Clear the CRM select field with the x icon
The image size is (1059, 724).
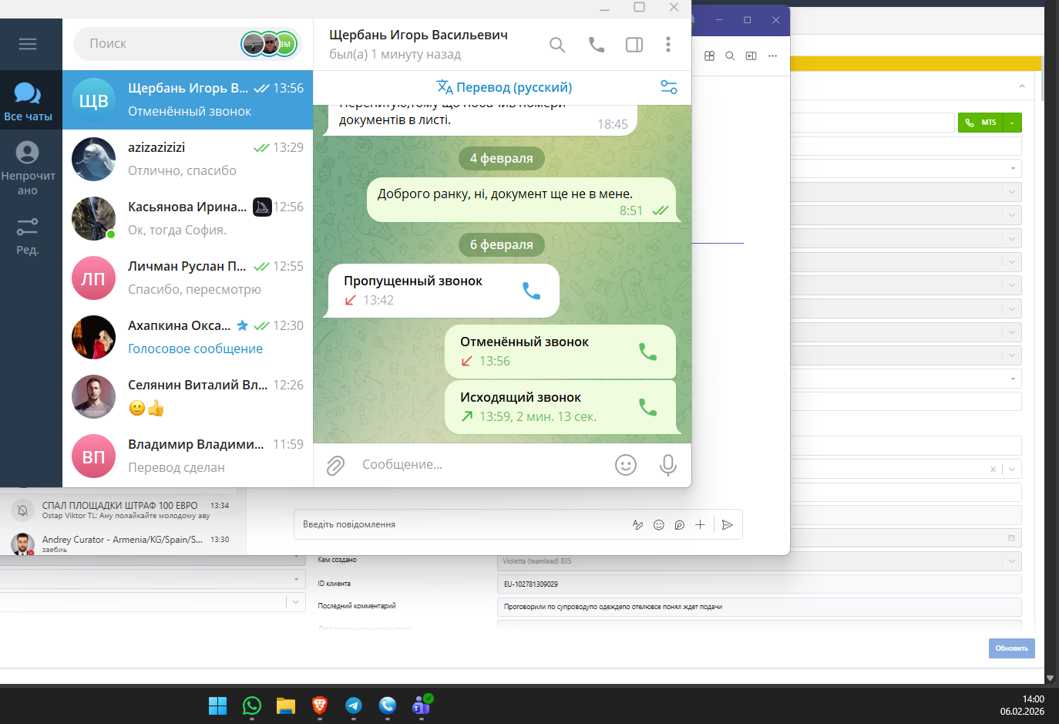993,469
